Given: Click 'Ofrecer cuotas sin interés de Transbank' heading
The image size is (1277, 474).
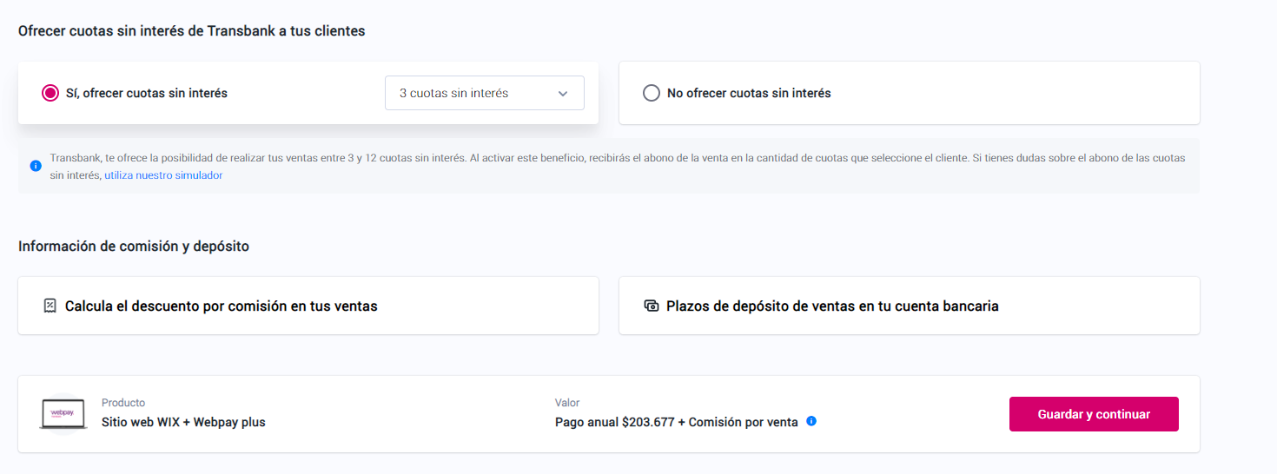Looking at the screenshot, I should pyautogui.click(x=191, y=31).
